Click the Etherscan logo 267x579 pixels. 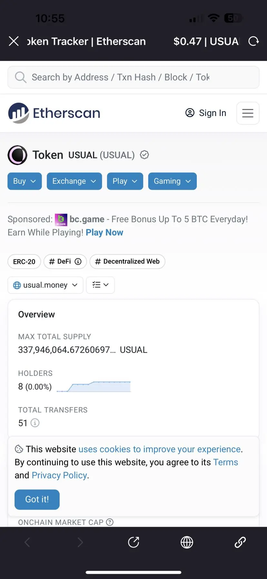click(54, 113)
